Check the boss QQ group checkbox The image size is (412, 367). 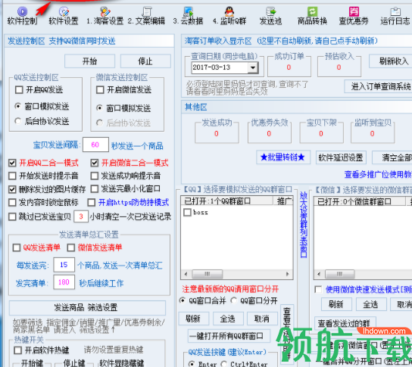[187, 212]
